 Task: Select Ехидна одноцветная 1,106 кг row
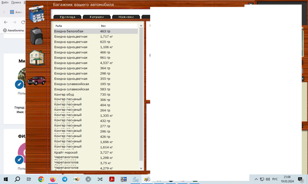[x=96, y=47]
